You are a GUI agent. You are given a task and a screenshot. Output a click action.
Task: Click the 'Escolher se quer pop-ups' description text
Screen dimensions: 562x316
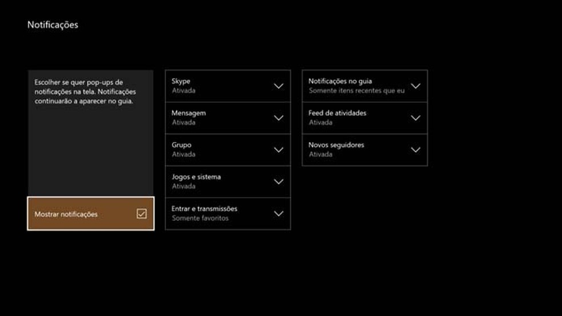(x=85, y=92)
